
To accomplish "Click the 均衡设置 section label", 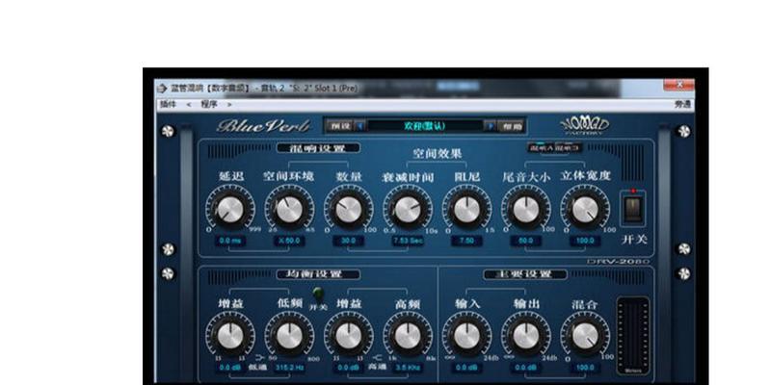I will pos(318,274).
